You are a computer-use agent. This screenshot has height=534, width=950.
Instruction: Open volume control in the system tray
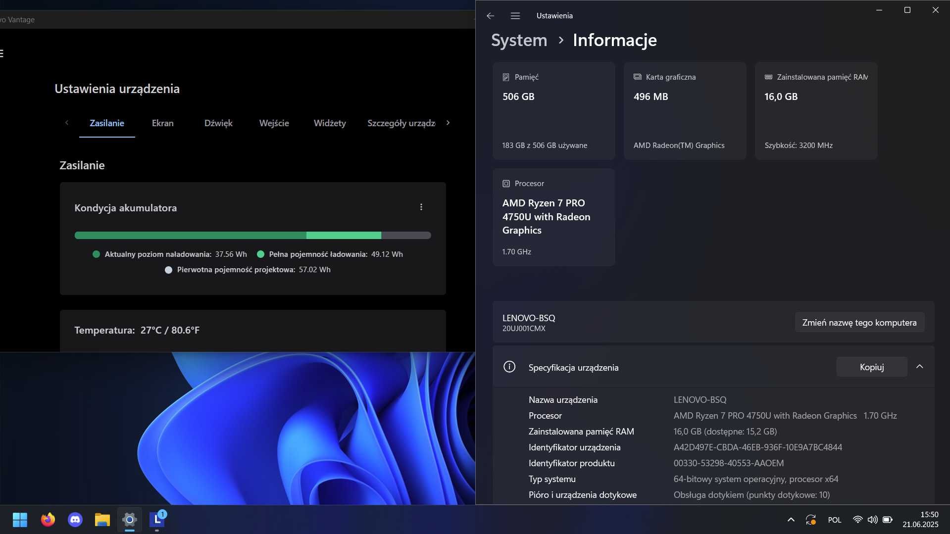tap(872, 520)
